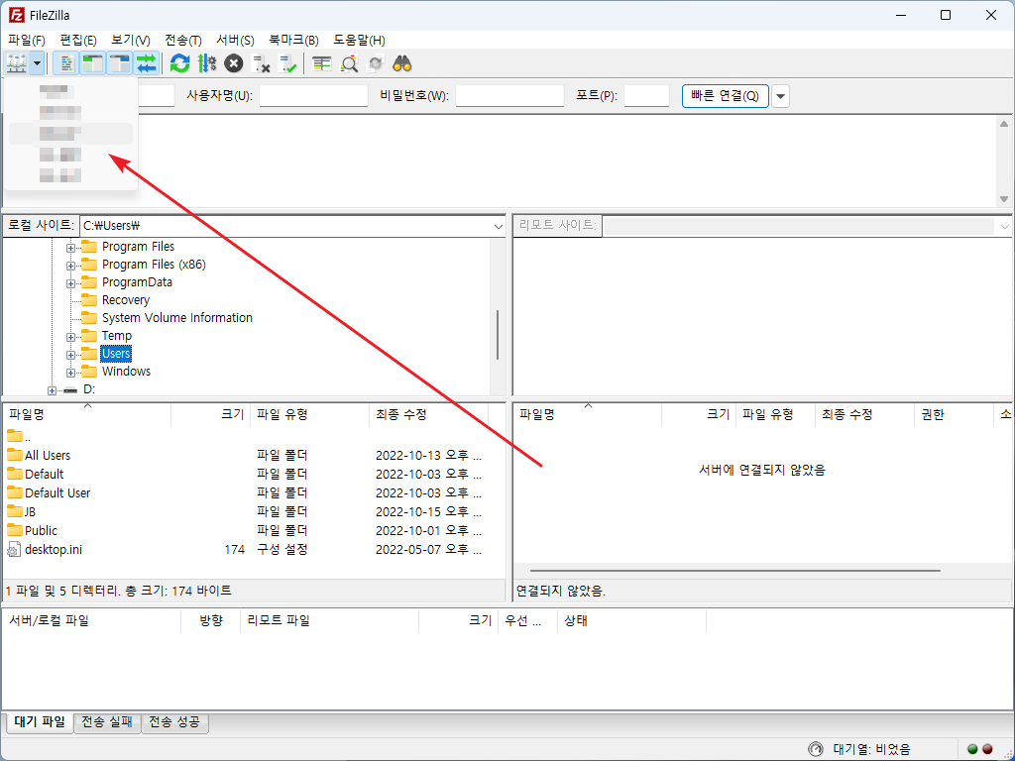This screenshot has height=761, width=1015.
Task: Open the 보기(V) menu
Action: pos(131,40)
